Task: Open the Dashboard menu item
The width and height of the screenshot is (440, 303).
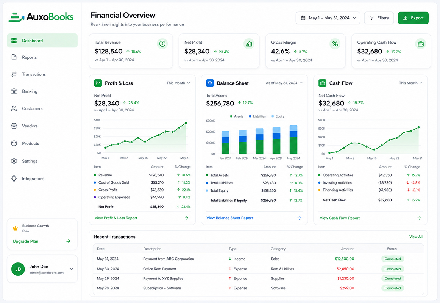Action: [x=42, y=41]
